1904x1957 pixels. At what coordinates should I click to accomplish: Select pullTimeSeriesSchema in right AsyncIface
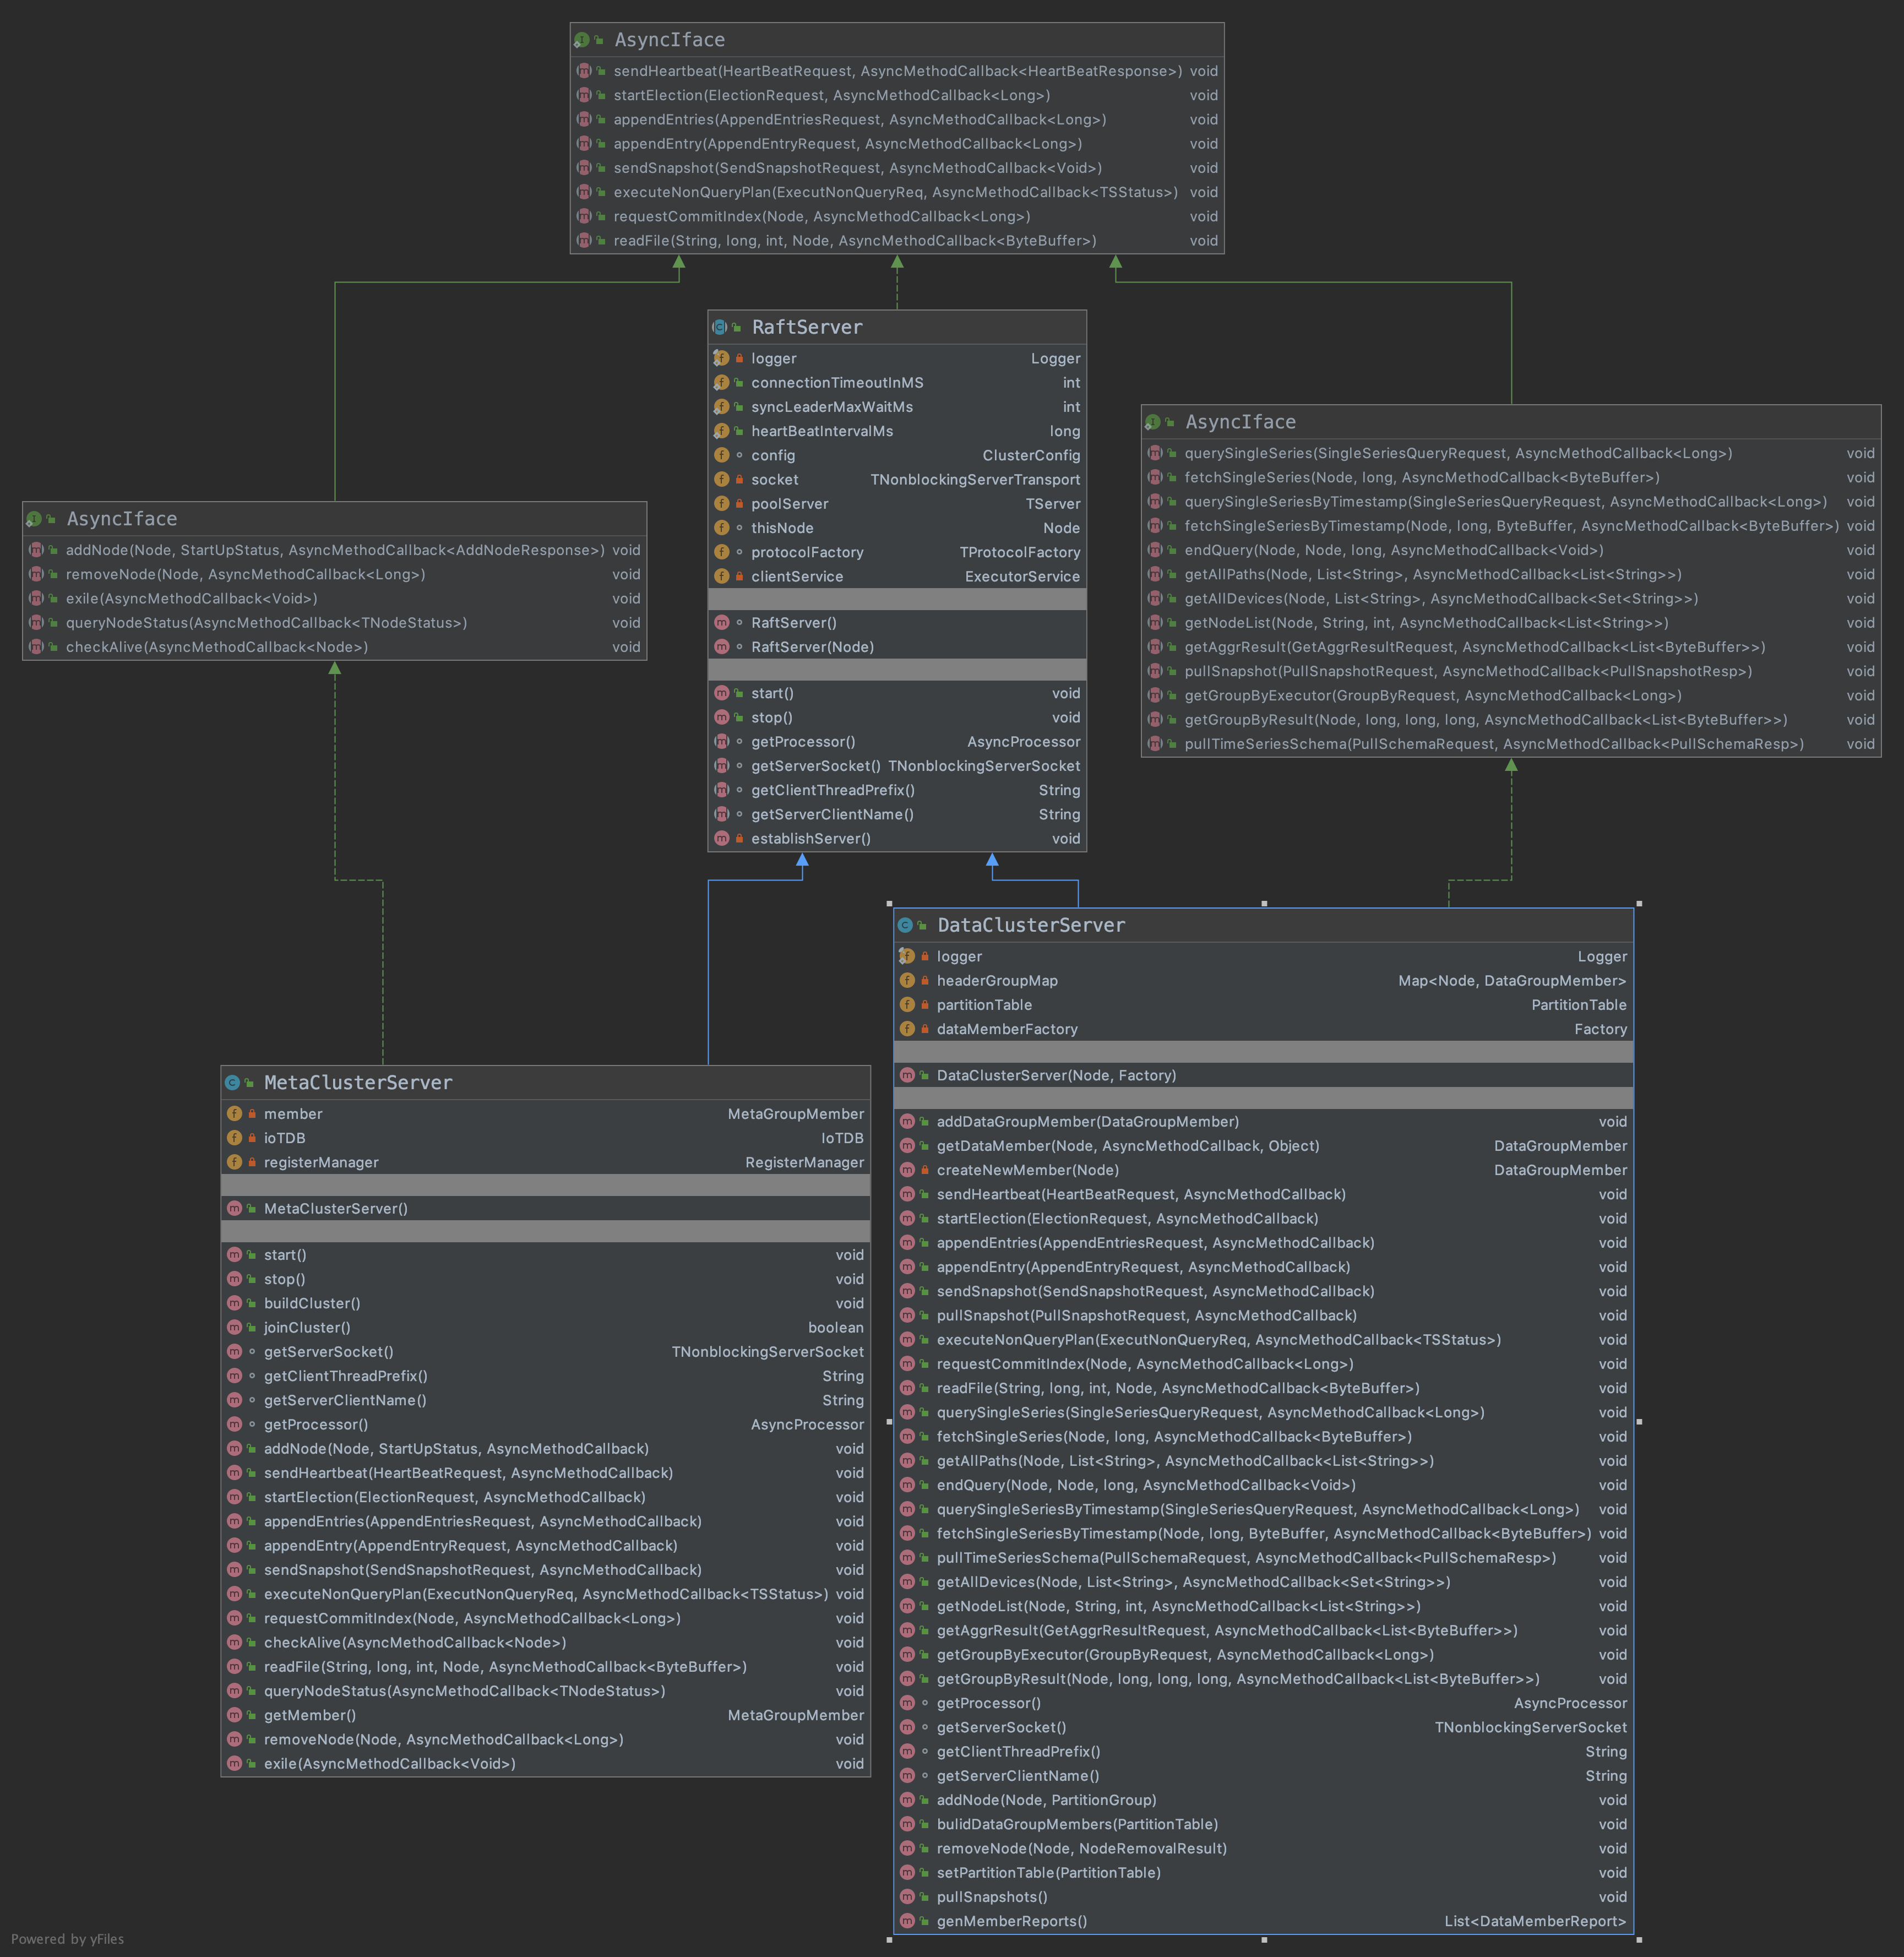[1511, 744]
